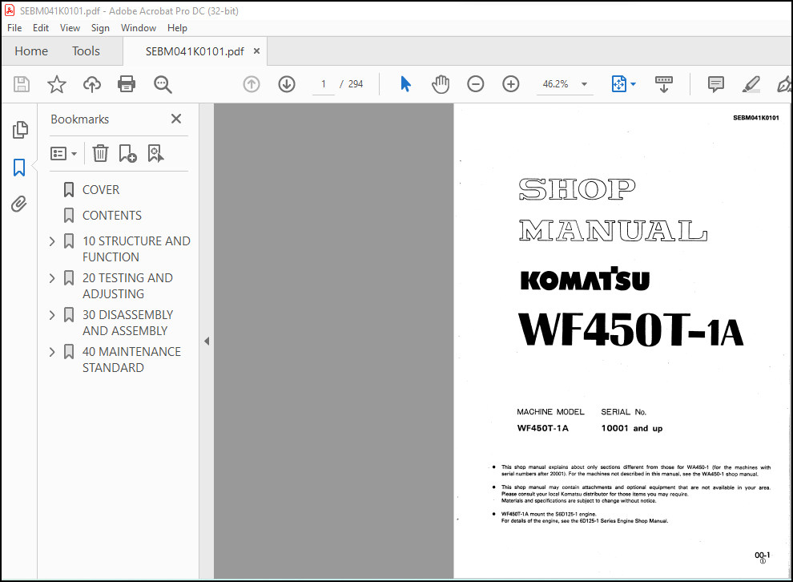793x582 pixels.
Task: Toggle the Bookmarks panel icon
Action: click(x=19, y=168)
